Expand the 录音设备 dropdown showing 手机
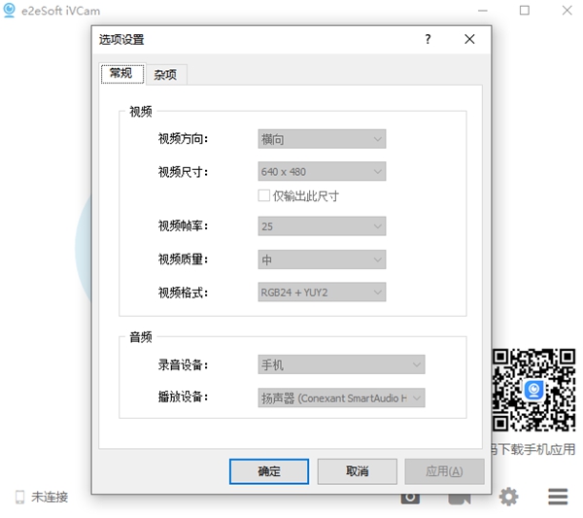The height and width of the screenshot is (518, 583). pyautogui.click(x=341, y=364)
